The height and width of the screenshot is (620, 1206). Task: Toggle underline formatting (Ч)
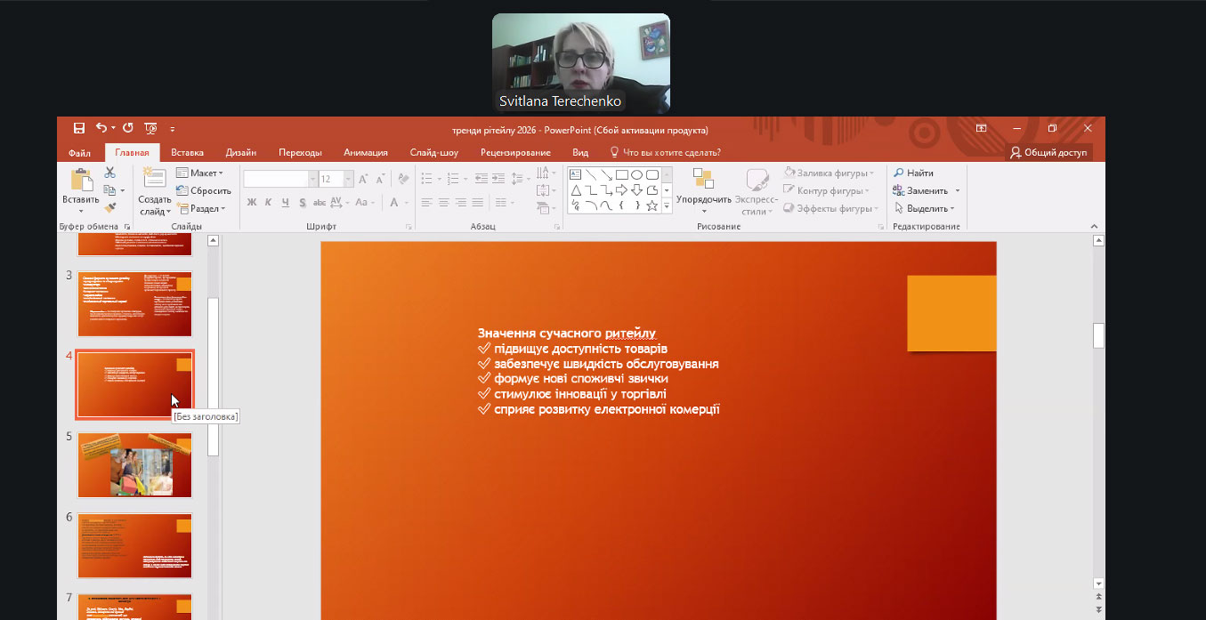pyautogui.click(x=286, y=203)
